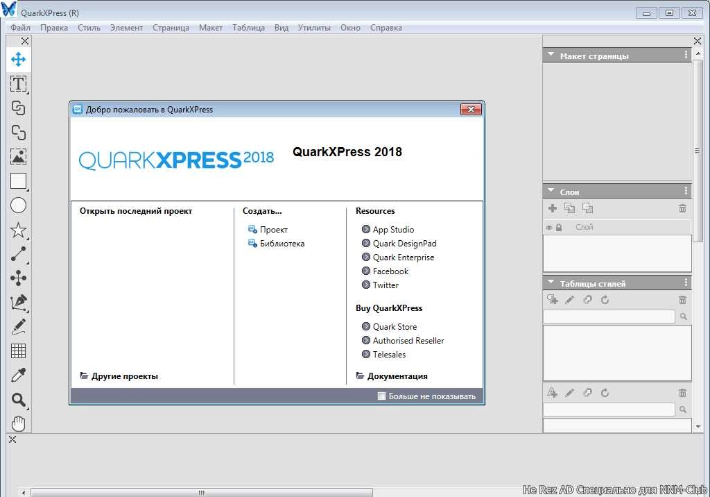Delete paragraph style sheet trash icon
This screenshot has height=497, width=710.
pyautogui.click(x=682, y=300)
